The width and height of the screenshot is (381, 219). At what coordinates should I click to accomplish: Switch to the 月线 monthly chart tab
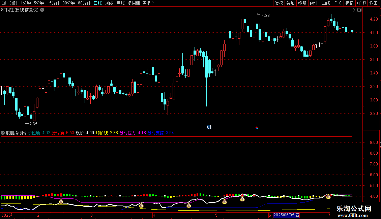tap(120, 3)
